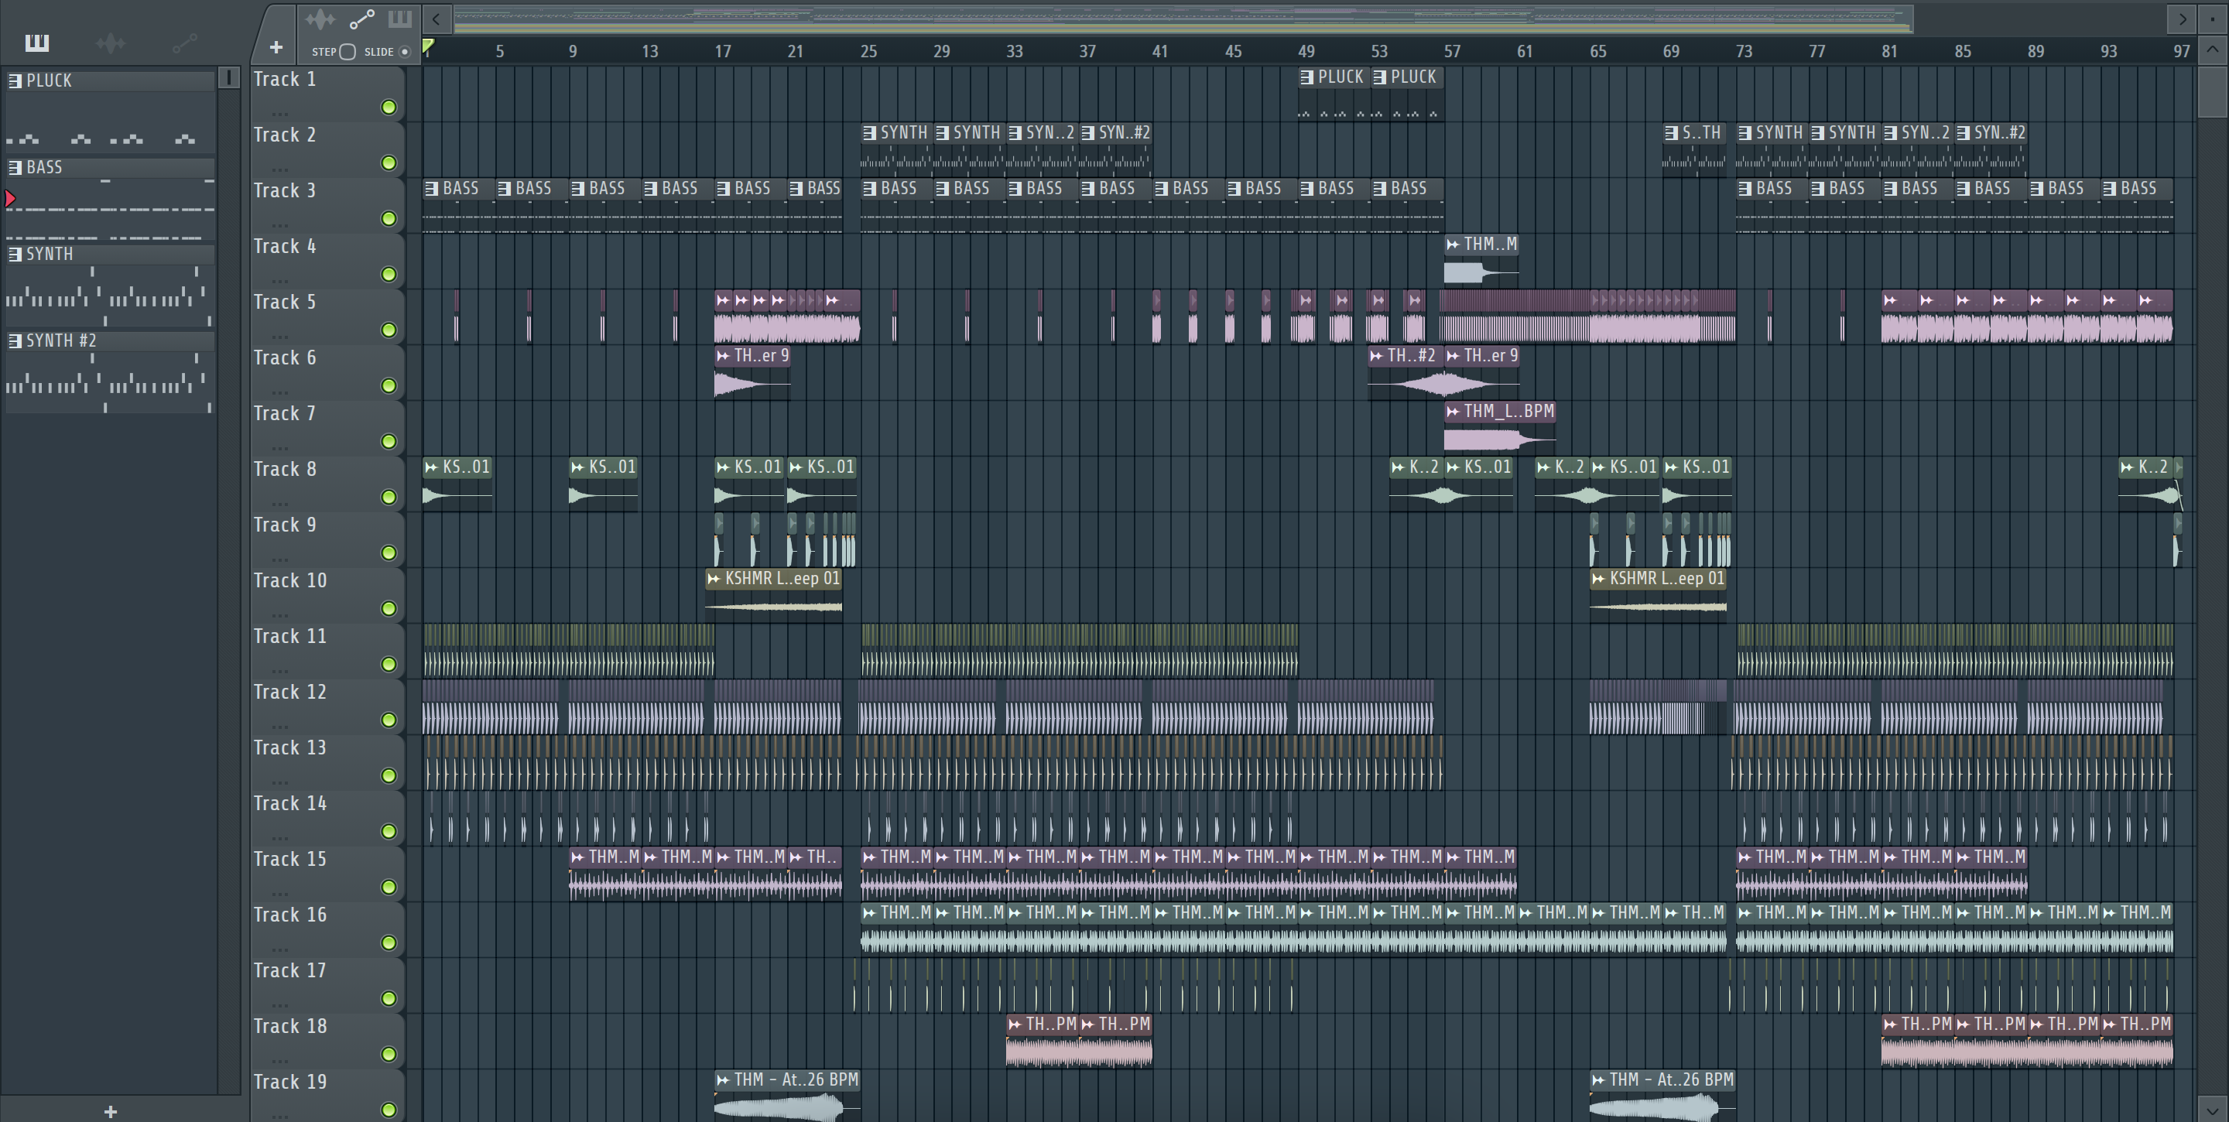Open THM - At..26 BPM clip menu at bar 17
Screen dimensions: 2229x1122
724,1079
